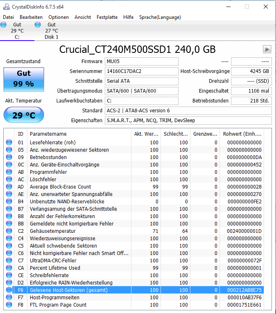Open the Optionen menu
Image resolution: width=276 pixels, height=314 pixels.
pos(59,17)
